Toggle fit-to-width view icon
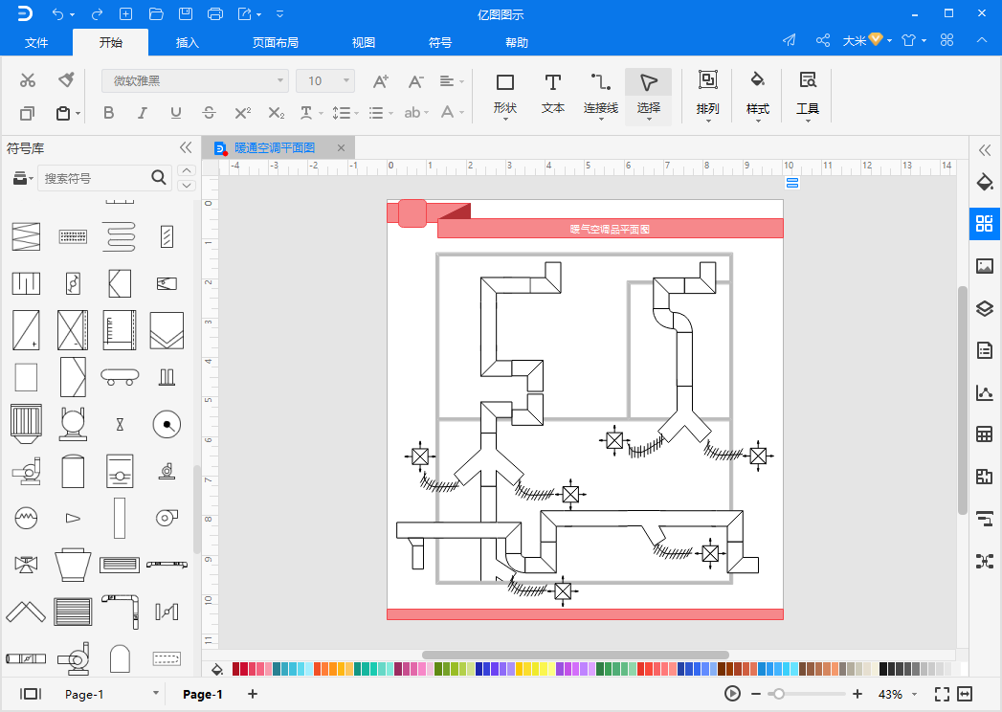This screenshot has height=712, width=1002. pos(965,694)
